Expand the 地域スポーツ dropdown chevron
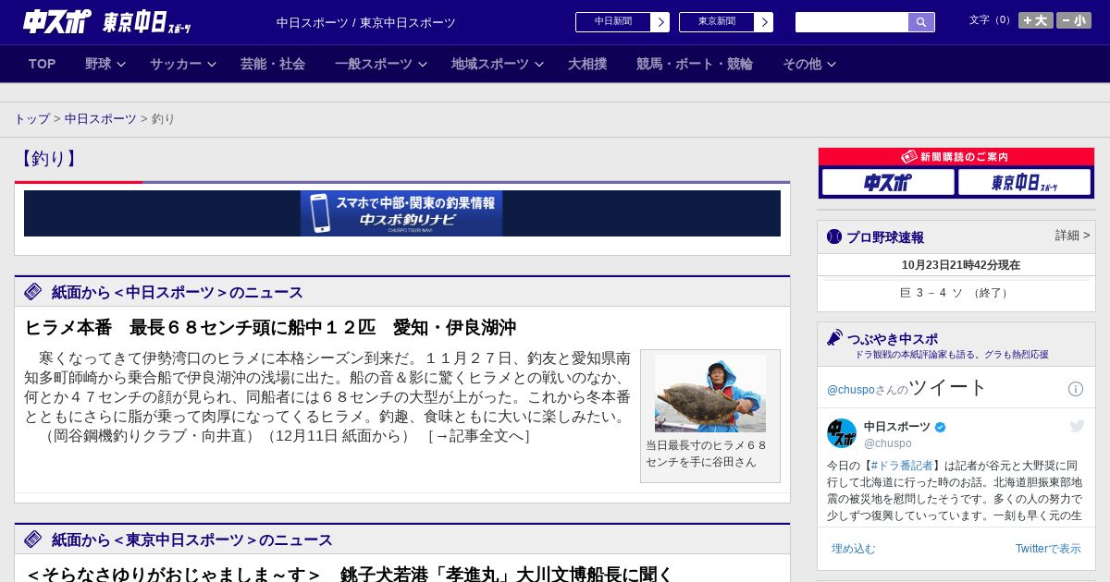 [539, 65]
